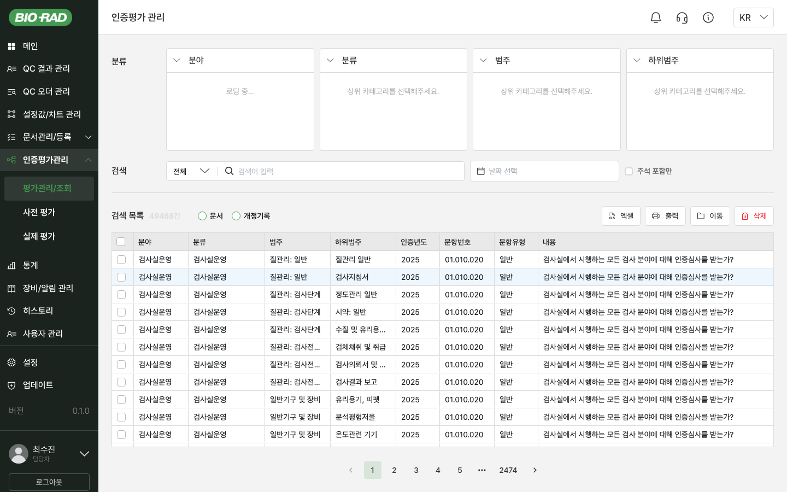787x492 pixels.
Task: Open the headset support icon
Action: (682, 17)
